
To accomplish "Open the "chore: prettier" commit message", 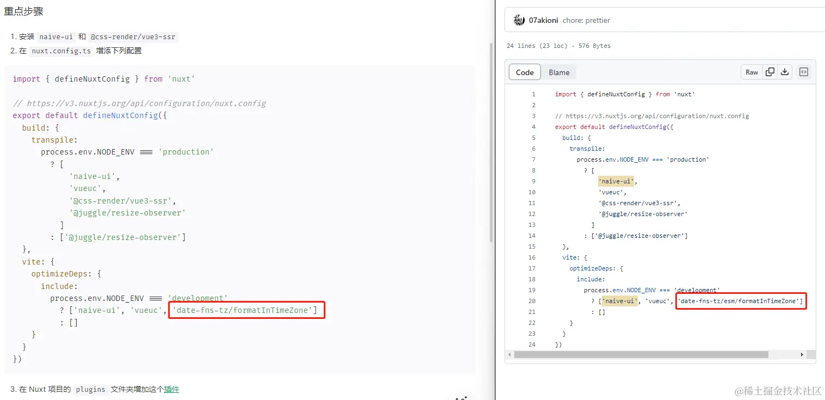I will [x=586, y=20].
